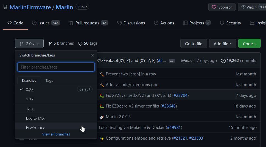The height and width of the screenshot is (147, 266).
Task: Open pull request #23704 link in file list
Action: point(181,95)
